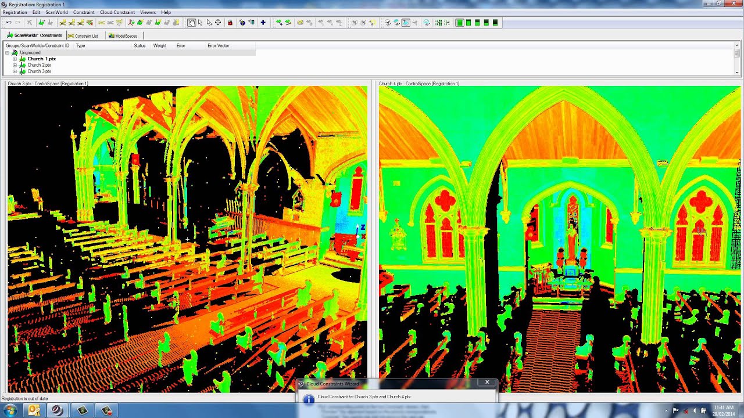
Task: Click the add ScanWorld green icon
Action: point(41,23)
